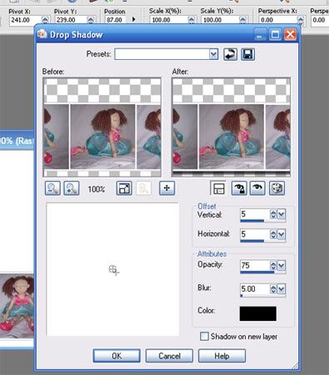
Task: Click the Vertical offset spinner arrows
Action: [273, 214]
